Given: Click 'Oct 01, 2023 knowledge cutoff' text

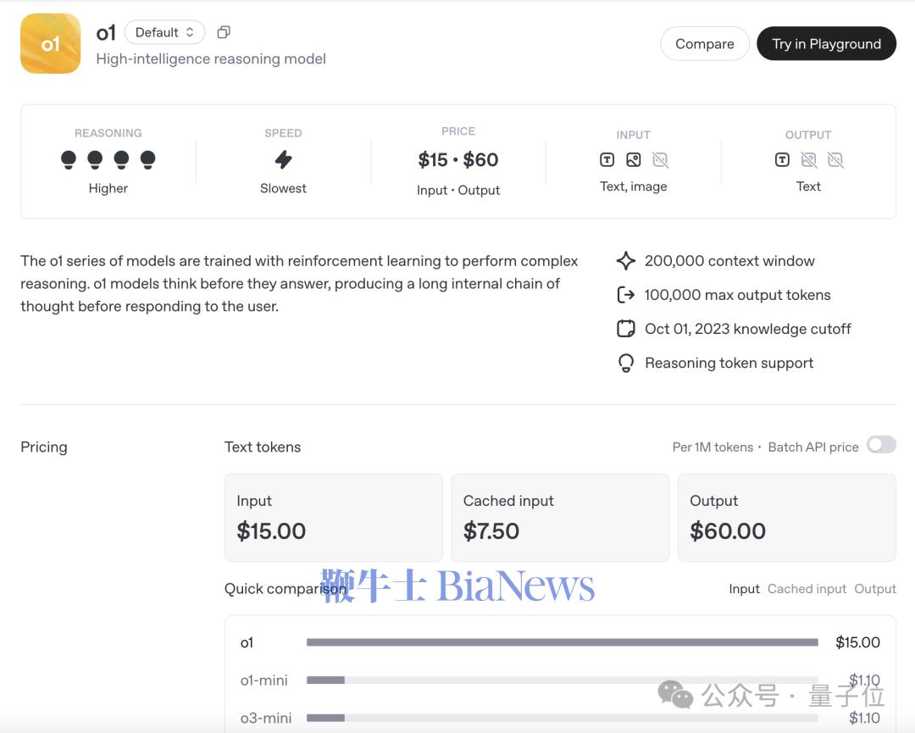Looking at the screenshot, I should [747, 329].
